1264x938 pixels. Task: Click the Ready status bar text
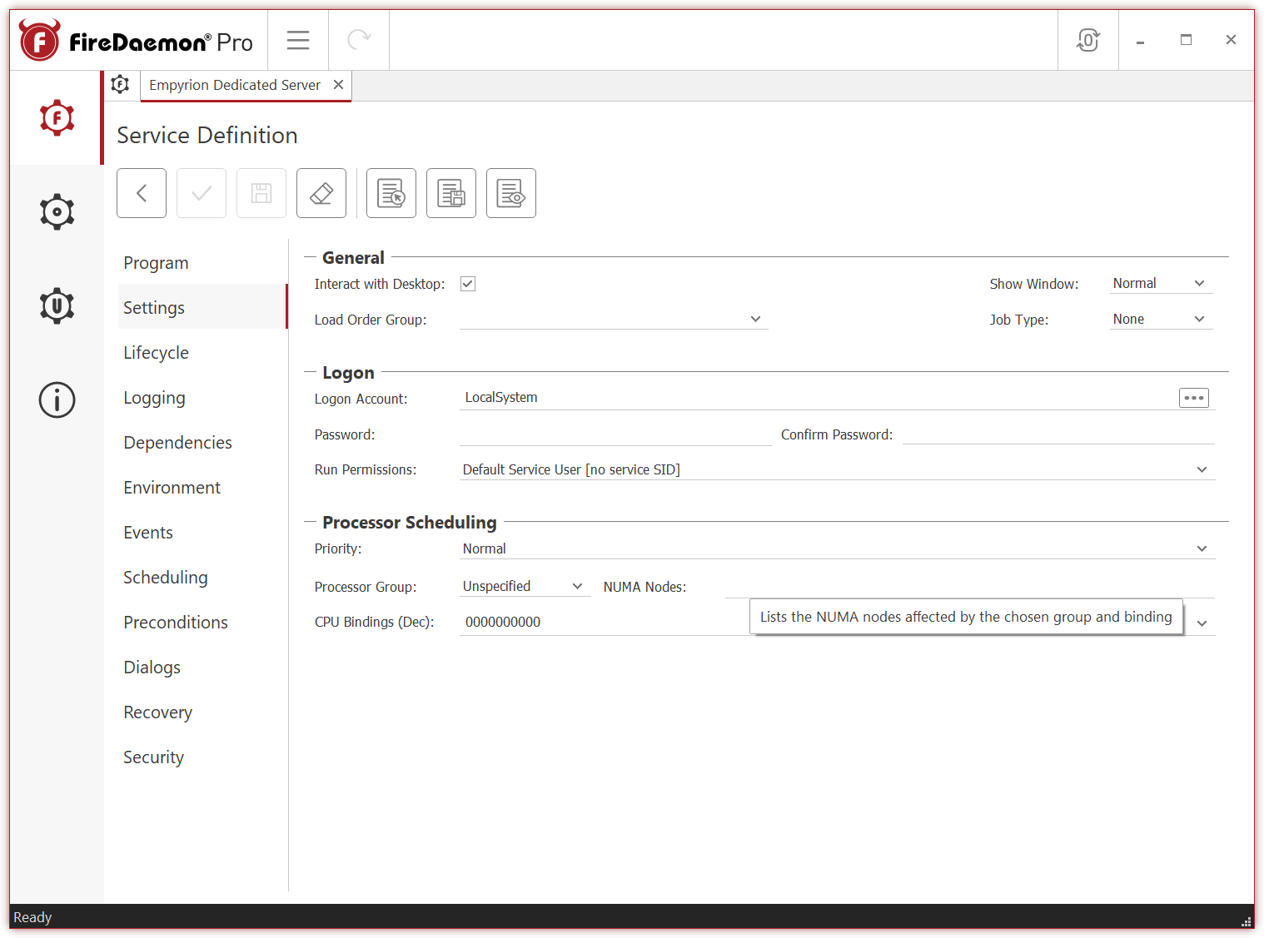tap(32, 917)
